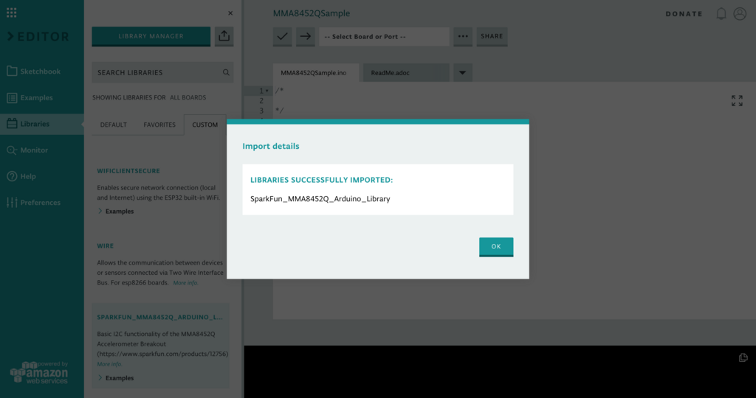Collapse the code fold arrow at line 1
The height and width of the screenshot is (398, 756).
[267, 91]
